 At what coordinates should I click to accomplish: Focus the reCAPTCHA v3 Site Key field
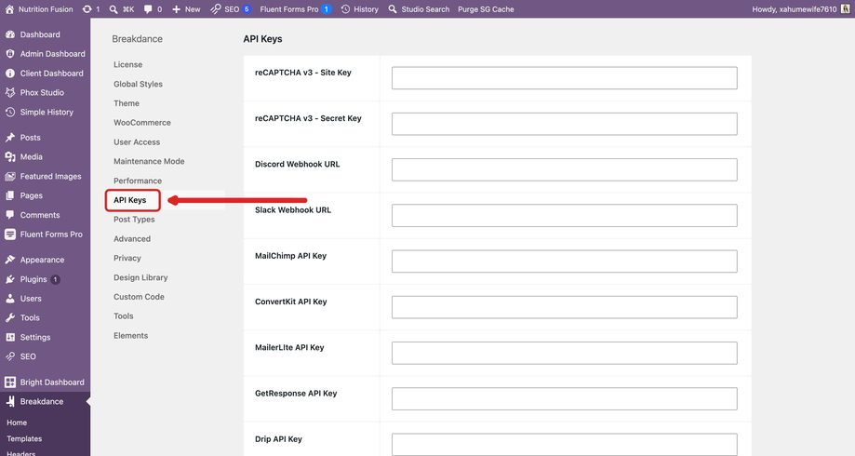point(565,78)
